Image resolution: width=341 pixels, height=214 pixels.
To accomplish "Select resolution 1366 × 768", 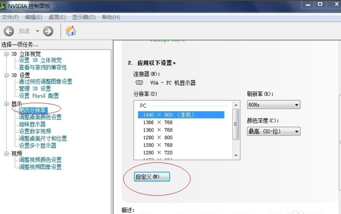I will [x=158, y=123].
